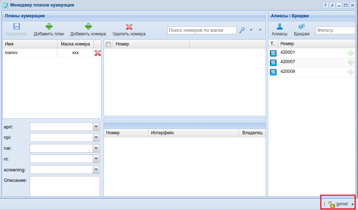The width and height of the screenshot is (358, 210).
Task: Click the T.. type column header
Action: pyautogui.click(x=273, y=44)
